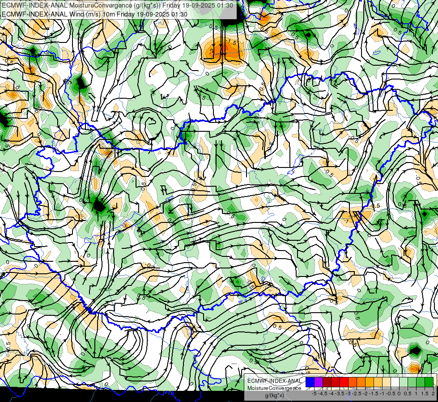Click the legend tick value -4.5
The width and height of the screenshot is (438, 402).
[323, 394]
